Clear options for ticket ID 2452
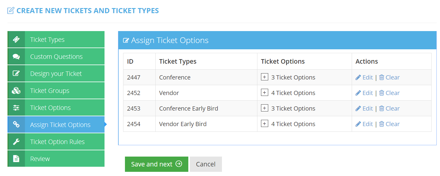The height and width of the screenshot is (176, 440). [389, 93]
